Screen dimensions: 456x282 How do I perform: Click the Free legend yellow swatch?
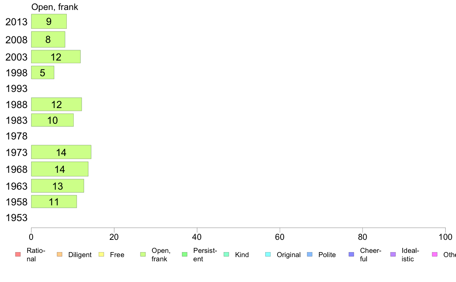point(101,254)
